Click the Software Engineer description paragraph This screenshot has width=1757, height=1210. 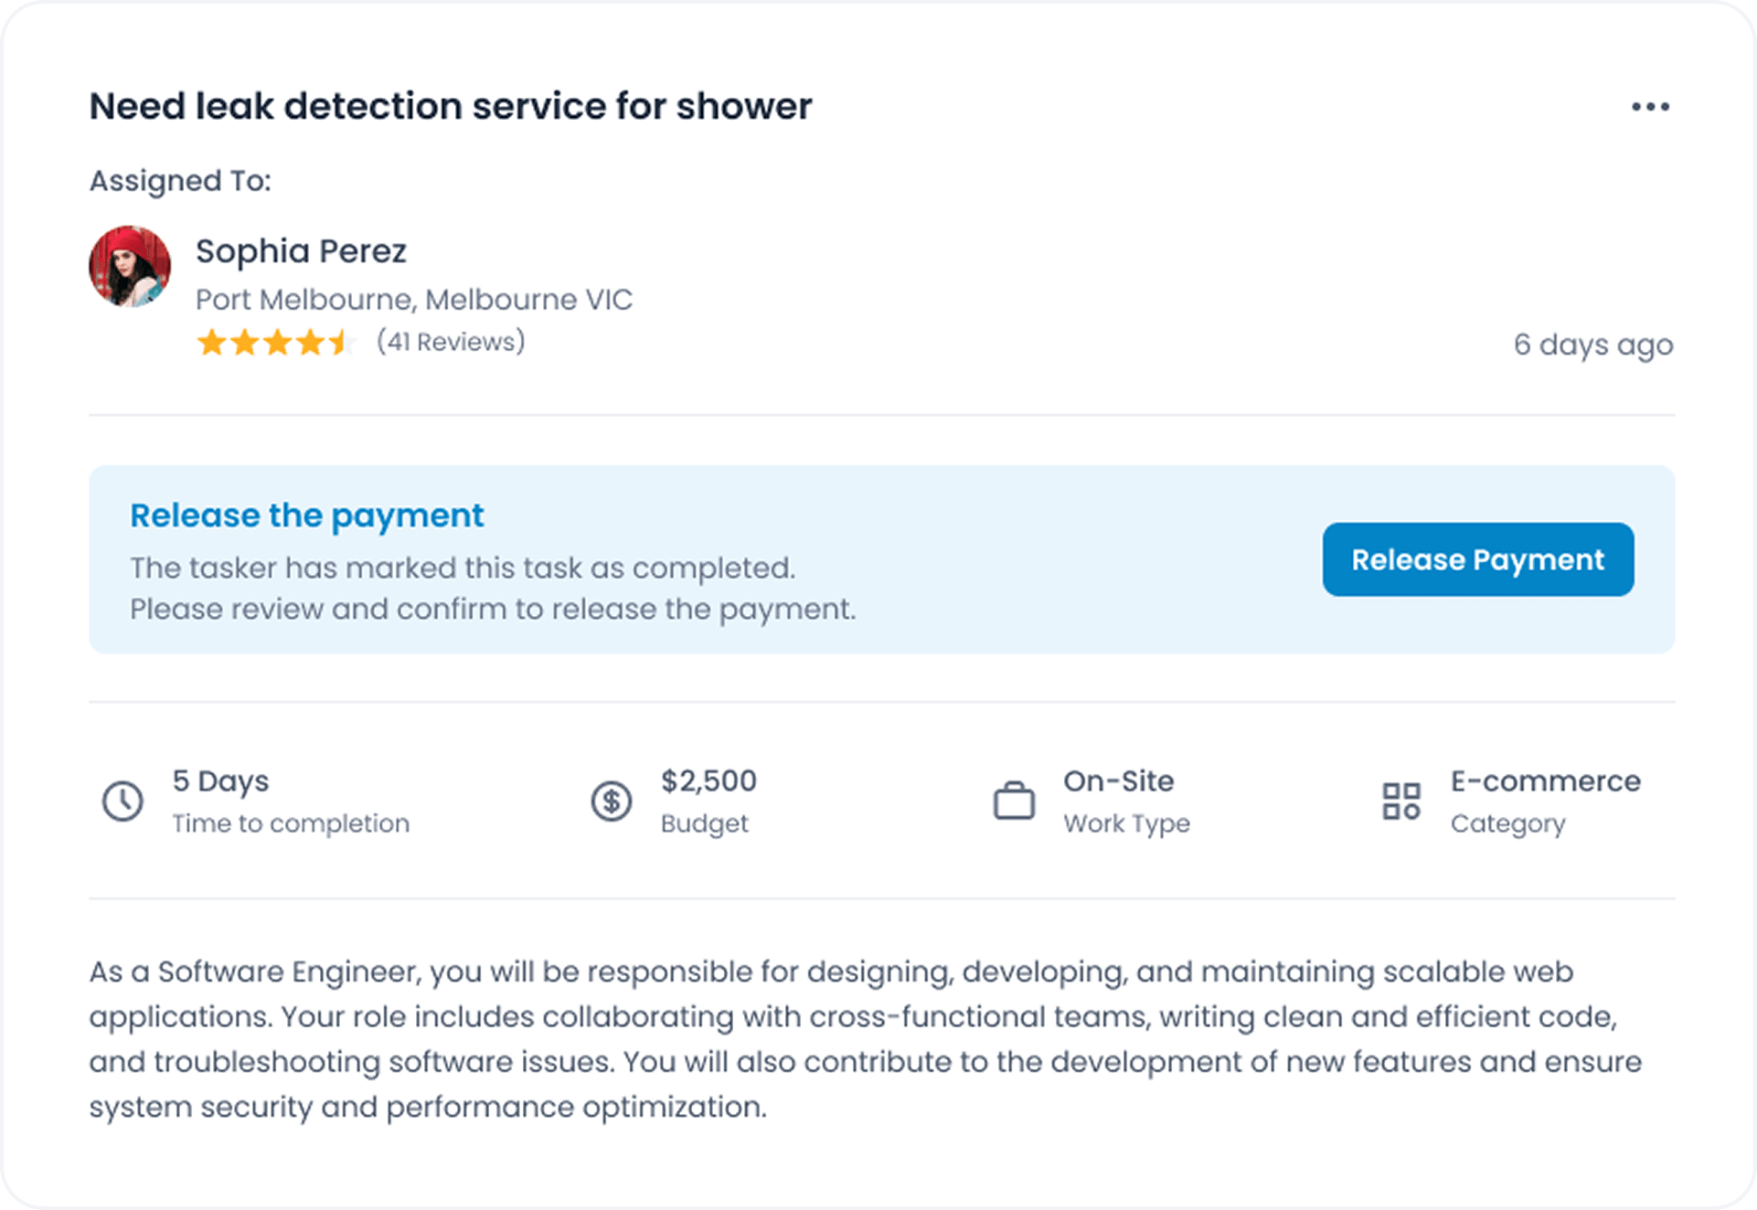(865, 1039)
